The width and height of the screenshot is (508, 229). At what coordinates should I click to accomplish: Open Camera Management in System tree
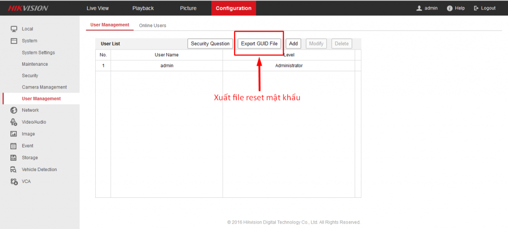pyautogui.click(x=44, y=87)
